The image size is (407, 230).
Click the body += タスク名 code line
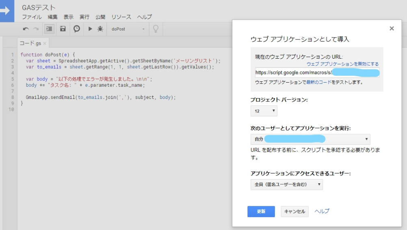(x=85, y=85)
